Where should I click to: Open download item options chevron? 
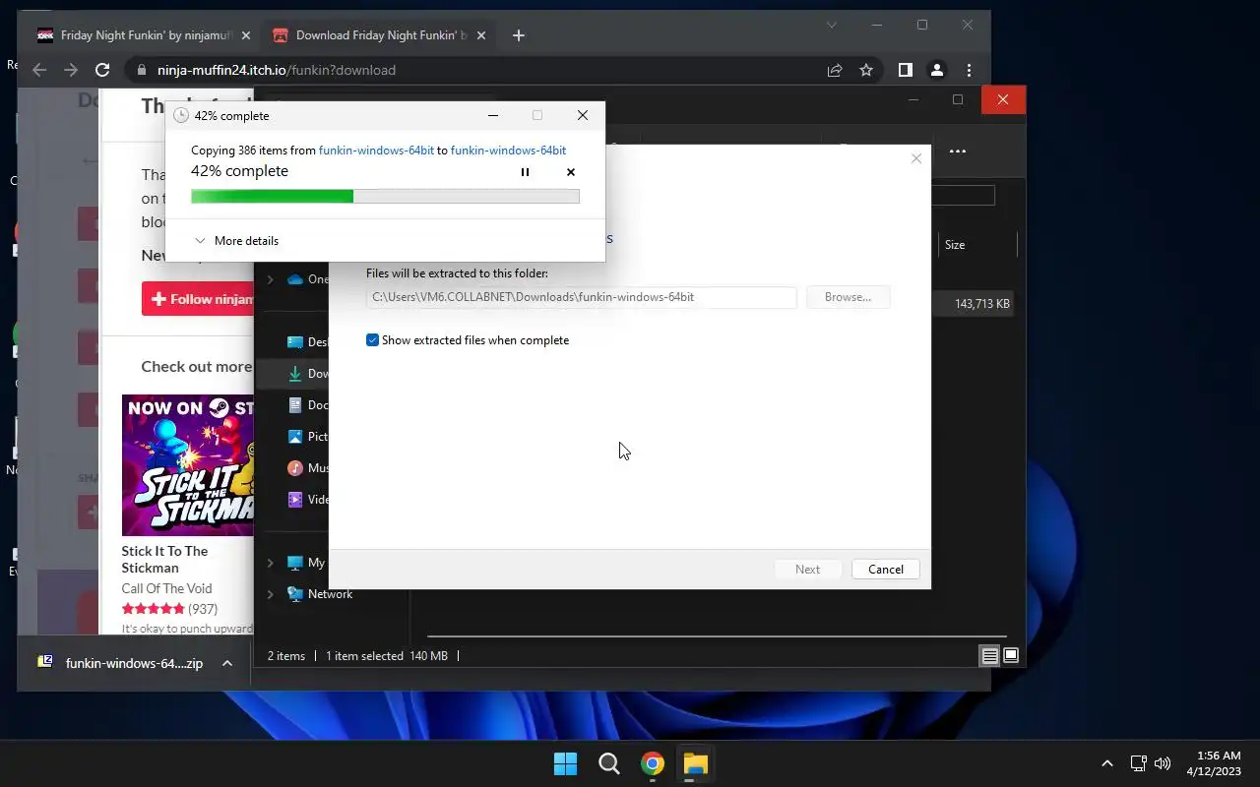click(226, 663)
